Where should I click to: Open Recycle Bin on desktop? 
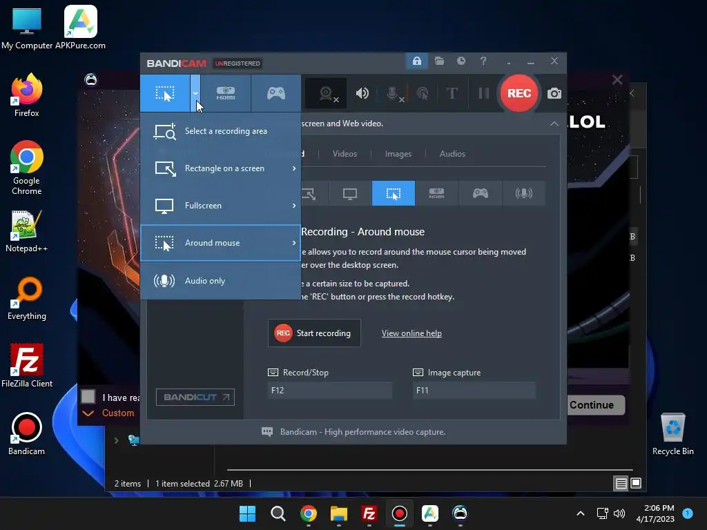tap(672, 434)
